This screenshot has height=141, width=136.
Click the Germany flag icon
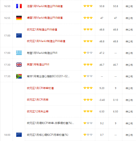pyautogui.click(x=19, y=18)
